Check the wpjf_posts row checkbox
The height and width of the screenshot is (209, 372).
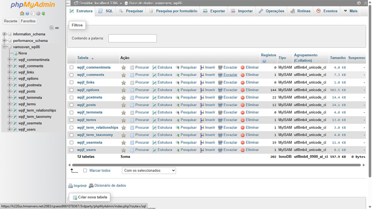(72, 105)
